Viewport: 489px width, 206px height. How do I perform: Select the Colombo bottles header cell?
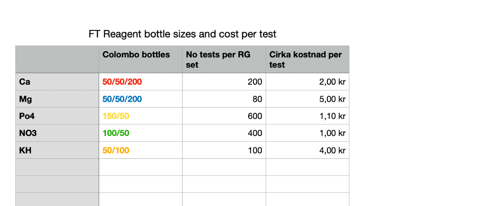pos(141,59)
